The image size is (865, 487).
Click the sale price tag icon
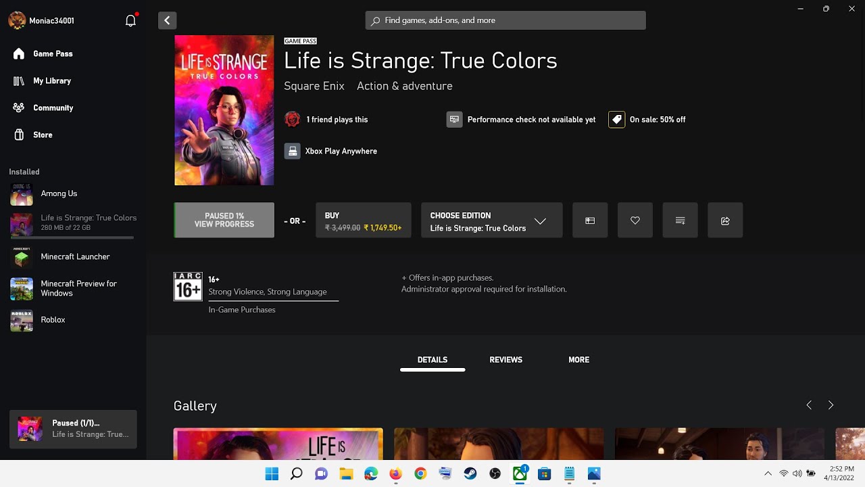coord(616,120)
